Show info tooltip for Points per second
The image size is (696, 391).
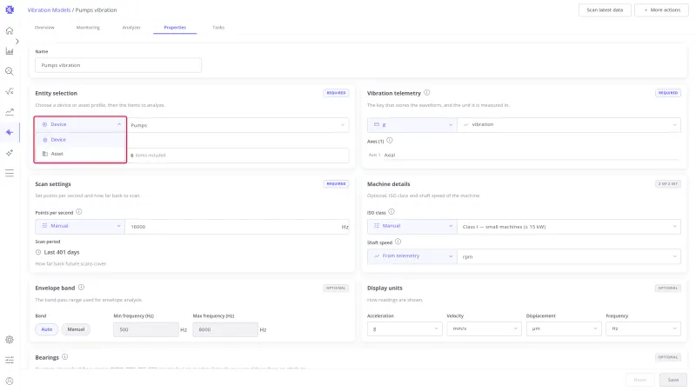(78, 212)
